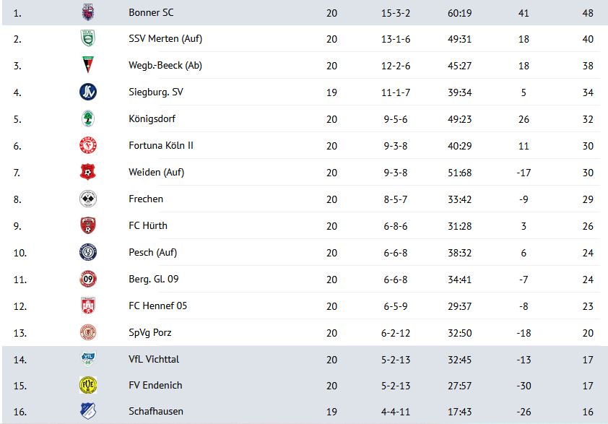
Task: Open the Bonner SC team link
Action: pyautogui.click(x=151, y=12)
